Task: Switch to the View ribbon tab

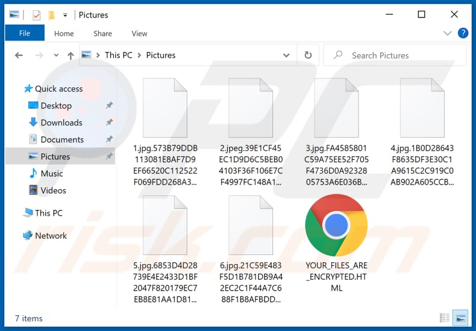Action: tap(139, 34)
